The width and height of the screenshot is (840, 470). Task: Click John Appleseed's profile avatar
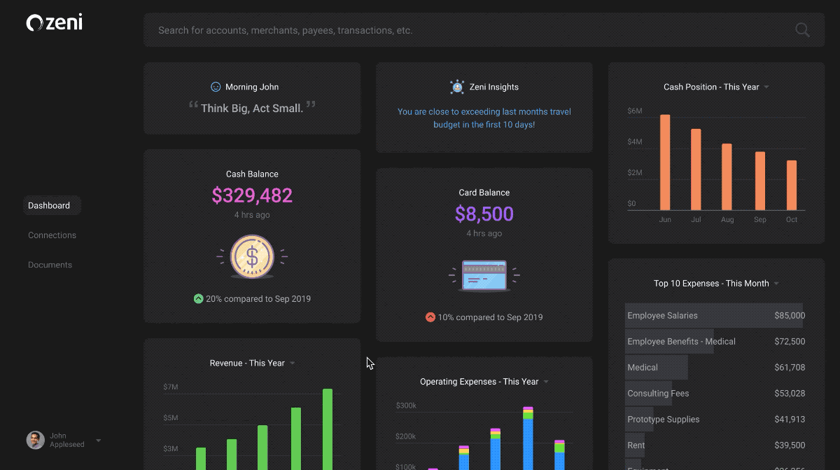[34, 439]
